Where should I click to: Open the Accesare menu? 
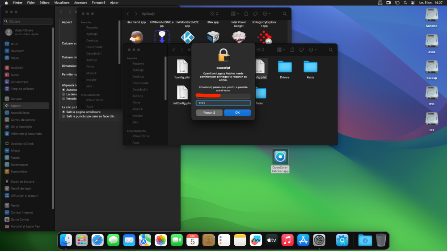pyautogui.click(x=80, y=3)
